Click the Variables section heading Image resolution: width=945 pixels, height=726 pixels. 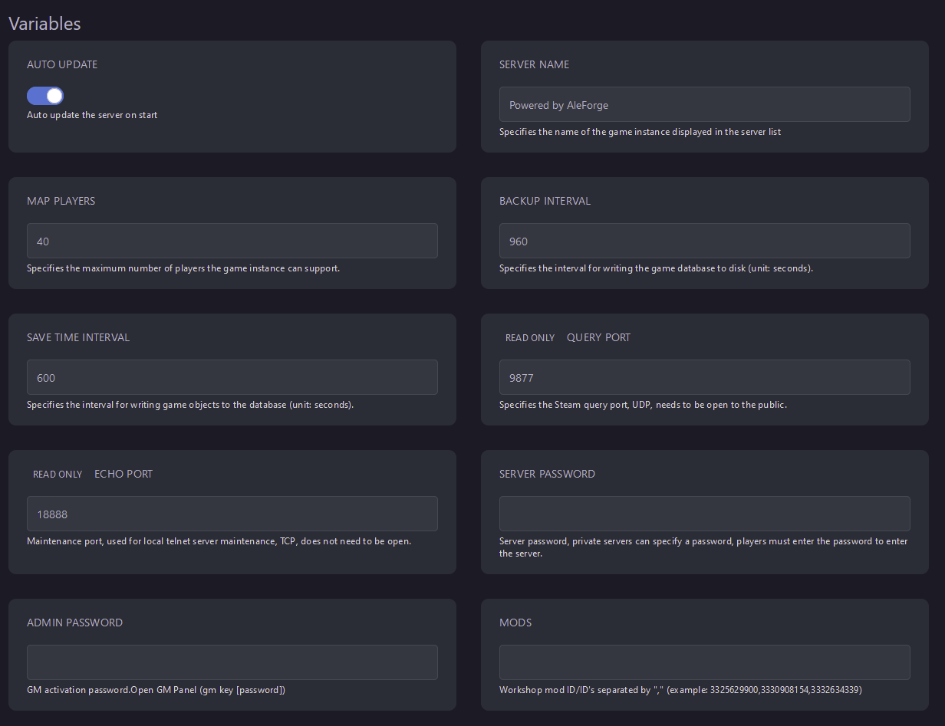pyautogui.click(x=44, y=23)
